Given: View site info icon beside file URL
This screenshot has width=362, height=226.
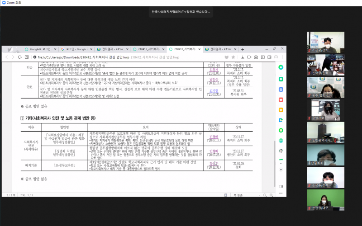Looking at the screenshot, I should (35, 57).
